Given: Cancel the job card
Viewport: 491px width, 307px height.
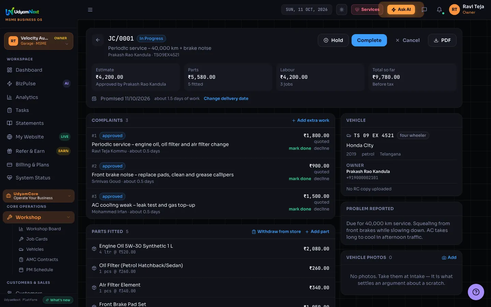Looking at the screenshot, I should [x=407, y=40].
